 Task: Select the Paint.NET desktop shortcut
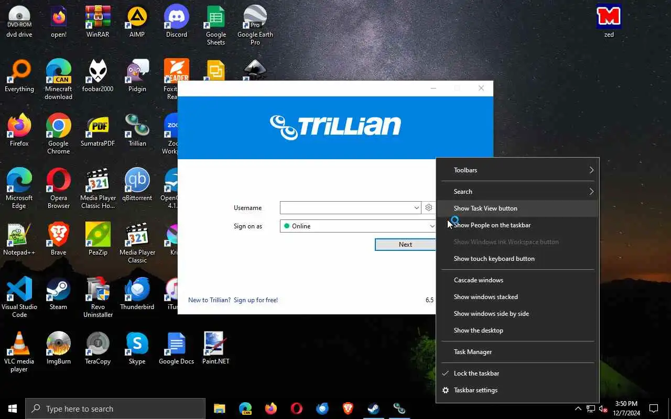pos(216,348)
